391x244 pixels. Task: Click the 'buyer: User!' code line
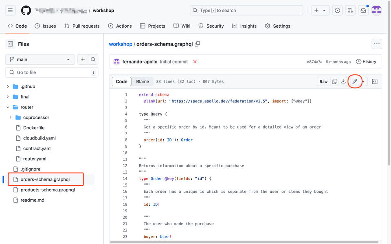click(x=158, y=237)
